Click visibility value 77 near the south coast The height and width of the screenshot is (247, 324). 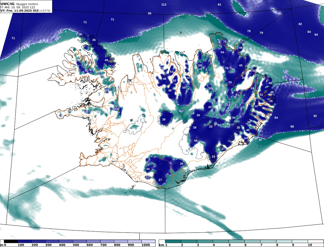[147, 178]
